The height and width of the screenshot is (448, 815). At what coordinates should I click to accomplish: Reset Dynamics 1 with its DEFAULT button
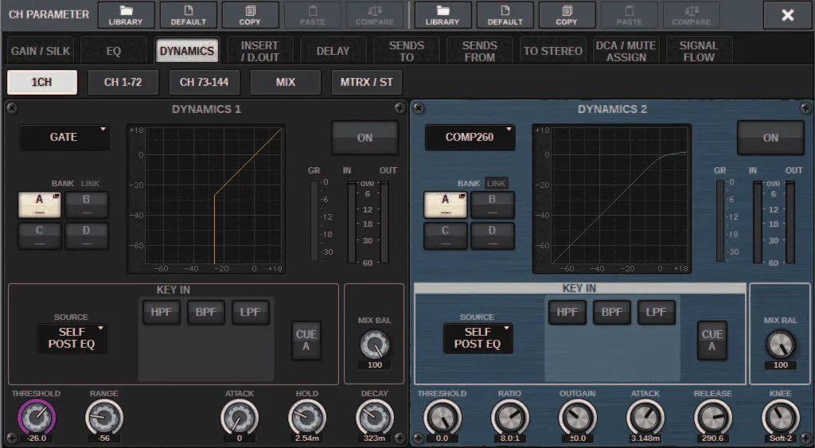188,14
